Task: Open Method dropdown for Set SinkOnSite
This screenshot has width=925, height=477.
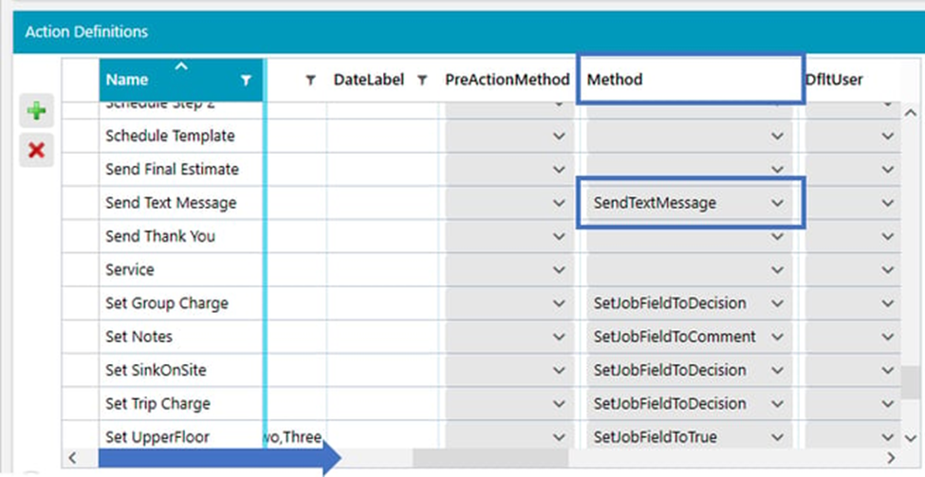Action: (778, 370)
